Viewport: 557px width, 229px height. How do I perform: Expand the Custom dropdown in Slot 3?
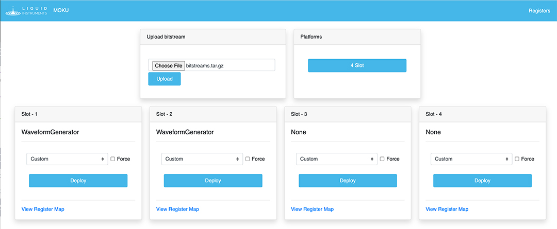click(337, 159)
